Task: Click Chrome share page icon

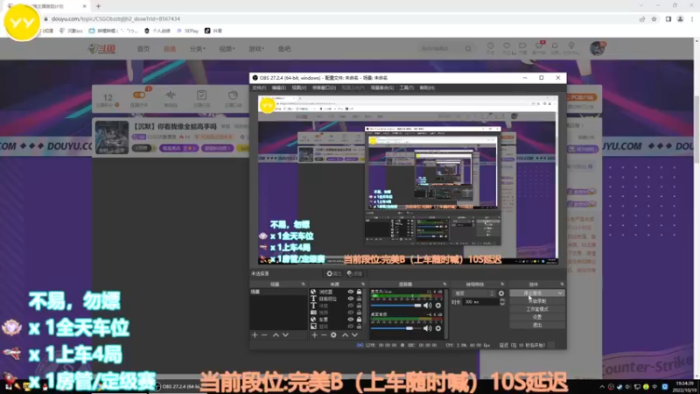Action: point(642,19)
